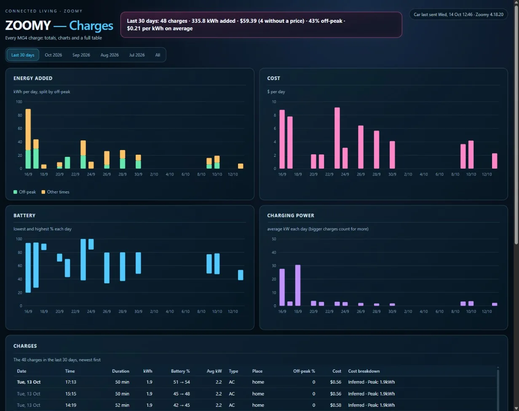Screen dimensions: 519x411
Task: Switch to the Sep 2026 period
Action: click(x=81, y=55)
